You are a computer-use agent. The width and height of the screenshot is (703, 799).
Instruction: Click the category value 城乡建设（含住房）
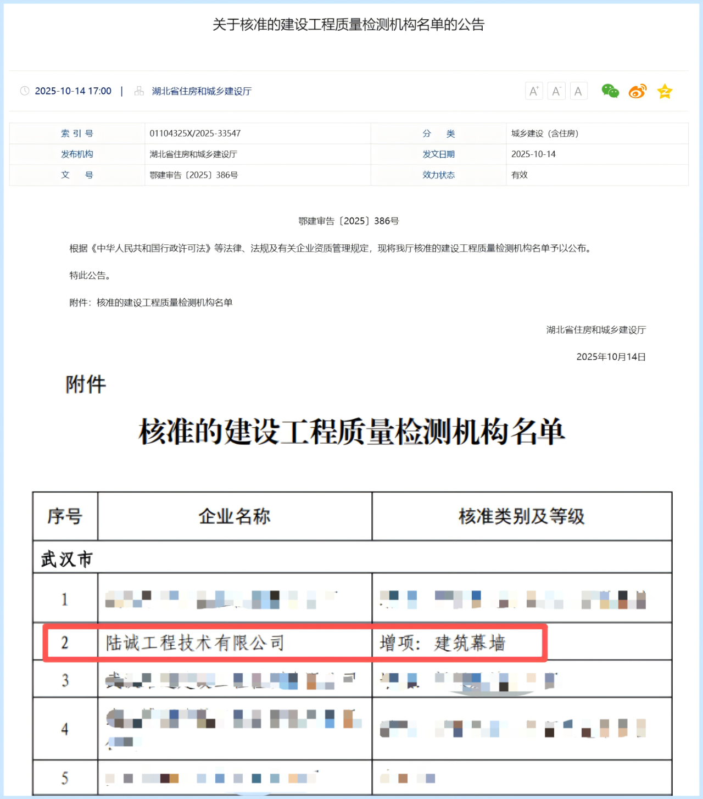[544, 133]
